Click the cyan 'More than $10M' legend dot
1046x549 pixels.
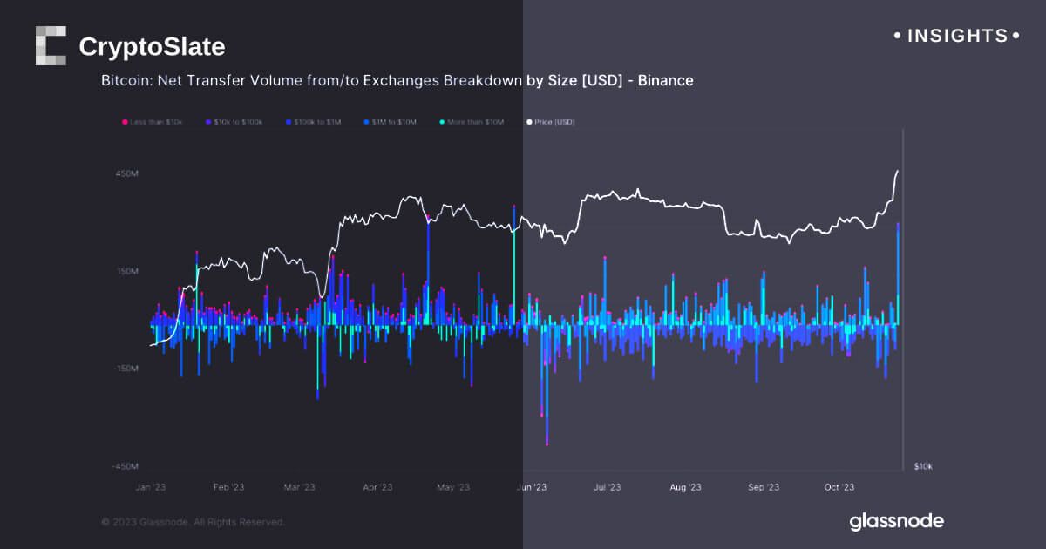pyautogui.click(x=443, y=121)
